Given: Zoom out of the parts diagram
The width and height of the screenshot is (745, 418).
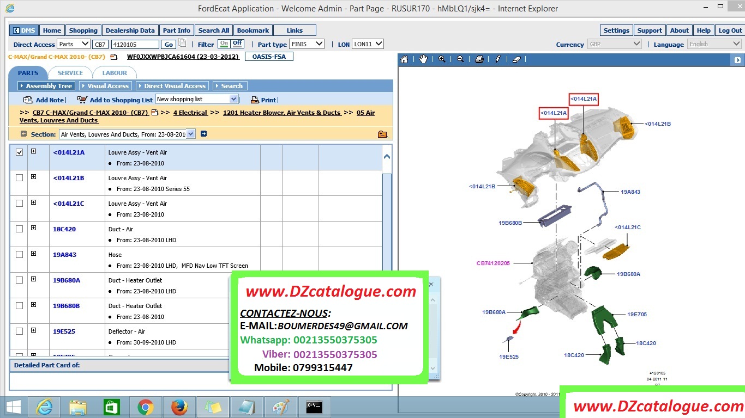Looking at the screenshot, I should pos(460,59).
